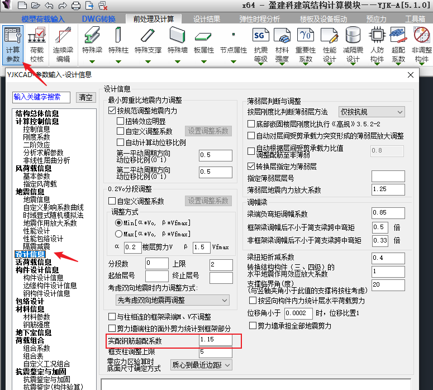
Task: Enable 剪力墙承担全部地震剪力
Action: (x=253, y=325)
